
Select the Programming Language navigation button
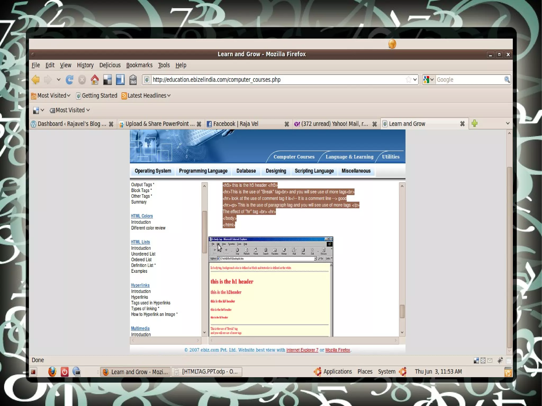pos(203,171)
